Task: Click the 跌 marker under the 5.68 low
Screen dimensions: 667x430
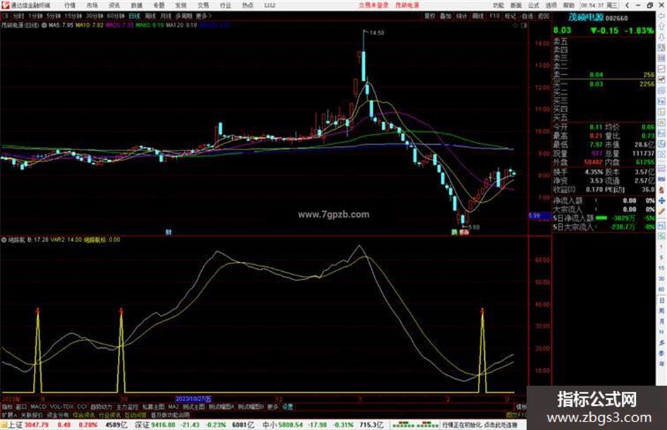Action: click(x=455, y=232)
